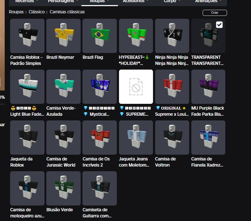Image resolution: width=251 pixels, height=221 pixels.
Task: Click the Camisa de Voltron label
Action: (165, 162)
